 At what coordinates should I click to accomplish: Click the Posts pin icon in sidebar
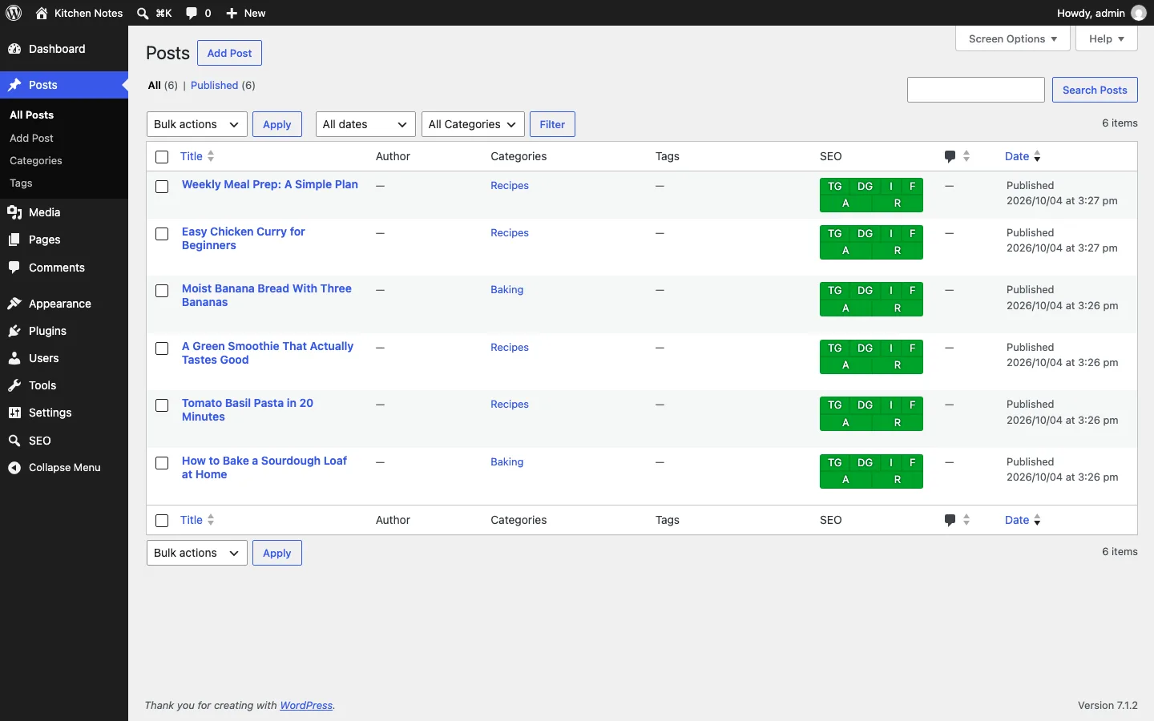coord(14,85)
